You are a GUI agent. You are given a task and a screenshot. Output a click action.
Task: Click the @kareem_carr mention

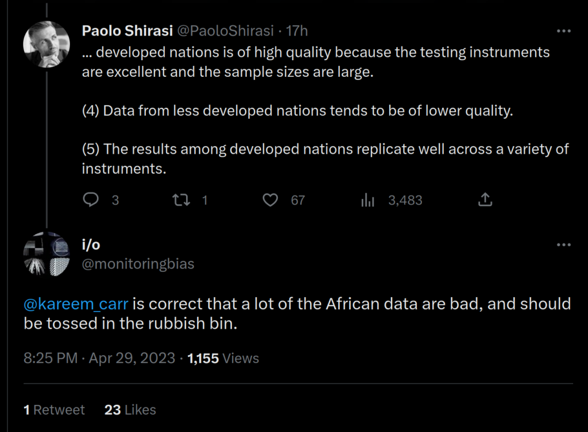point(76,303)
